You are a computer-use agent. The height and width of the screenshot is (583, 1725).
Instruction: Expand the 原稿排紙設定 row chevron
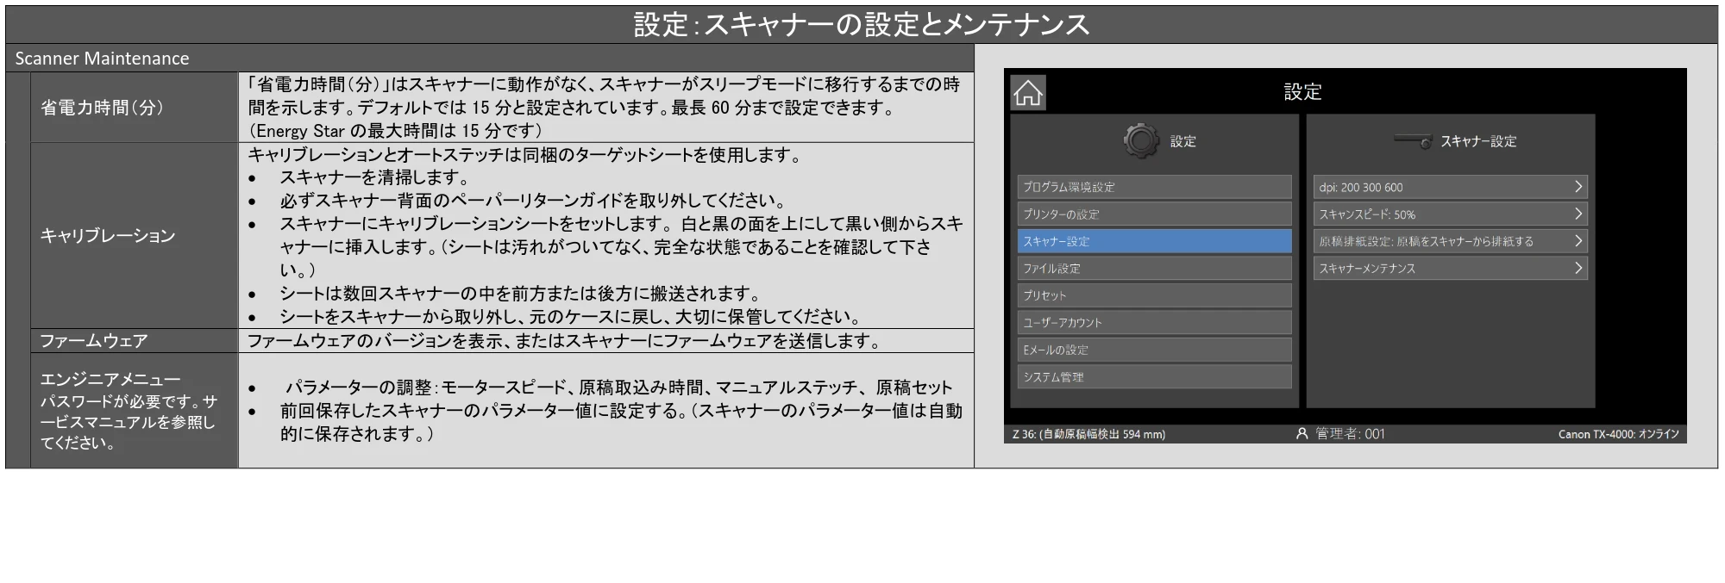click(1578, 241)
